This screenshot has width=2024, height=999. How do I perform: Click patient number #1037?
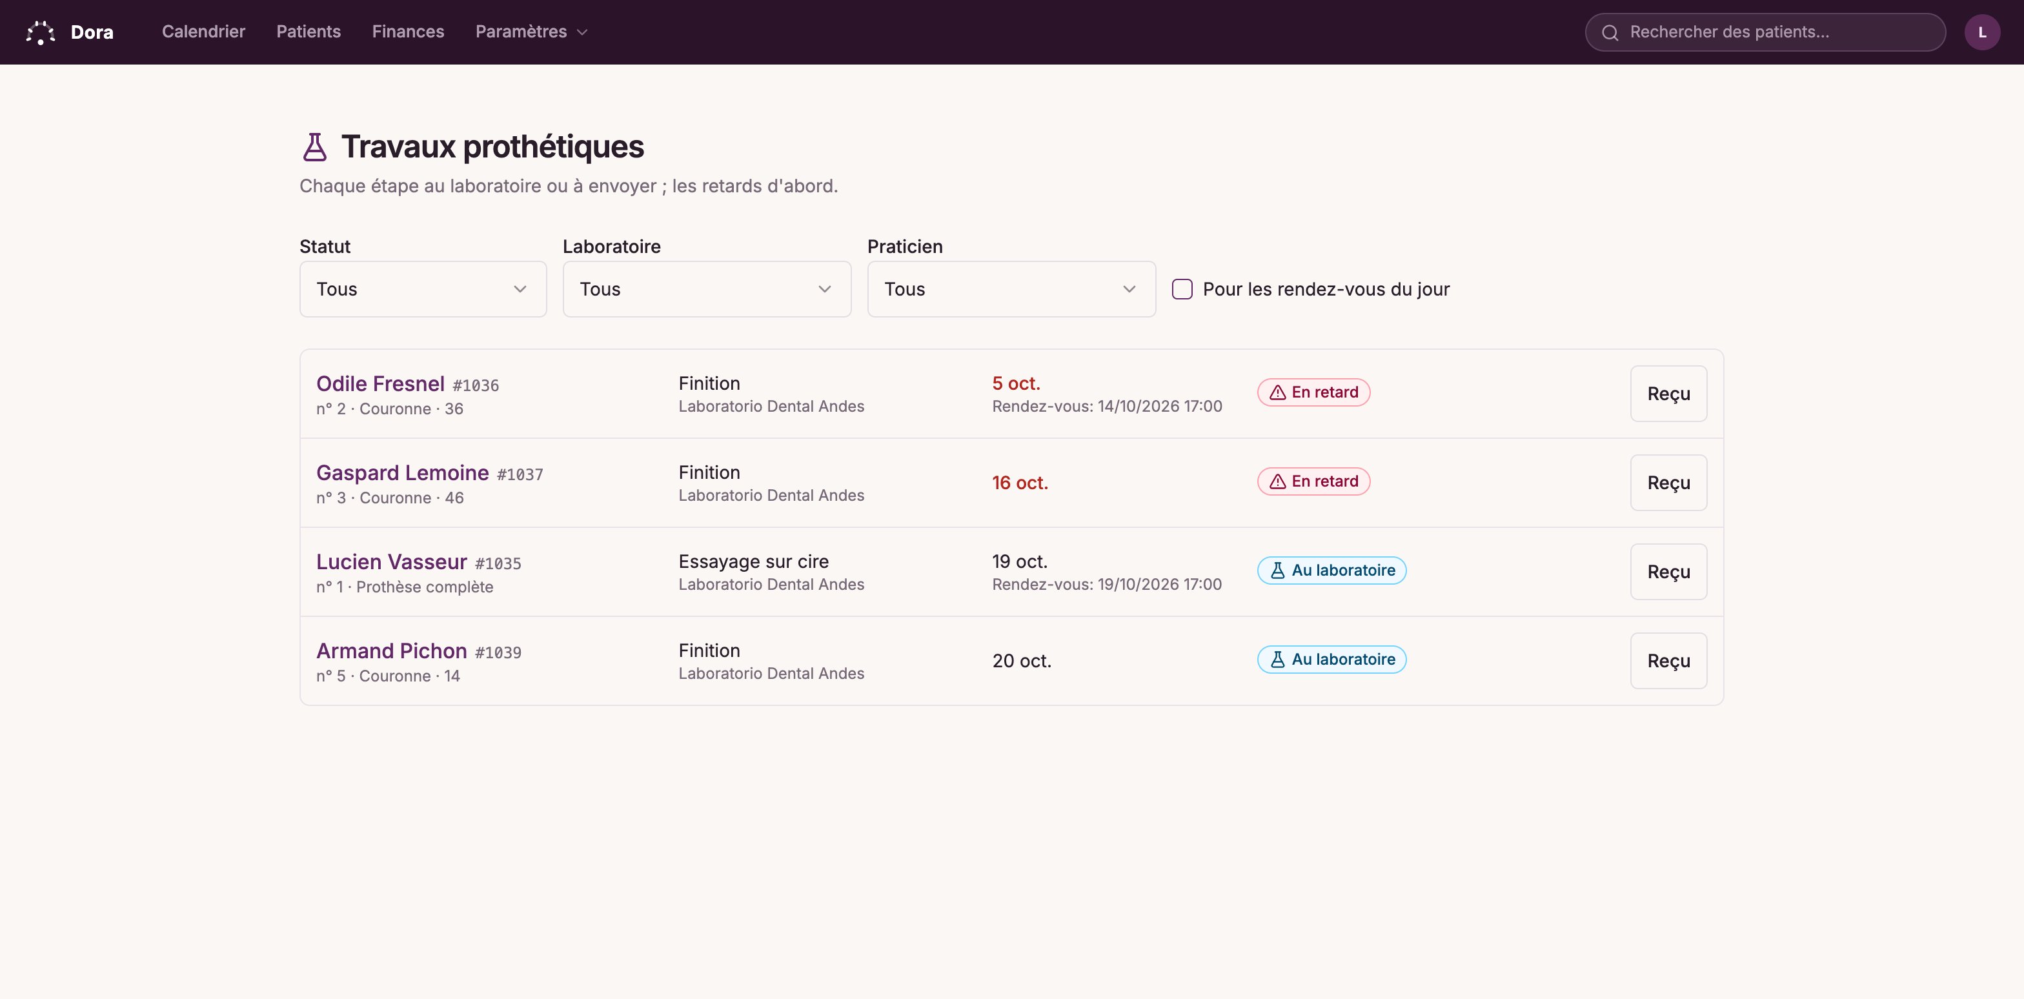pyautogui.click(x=520, y=474)
